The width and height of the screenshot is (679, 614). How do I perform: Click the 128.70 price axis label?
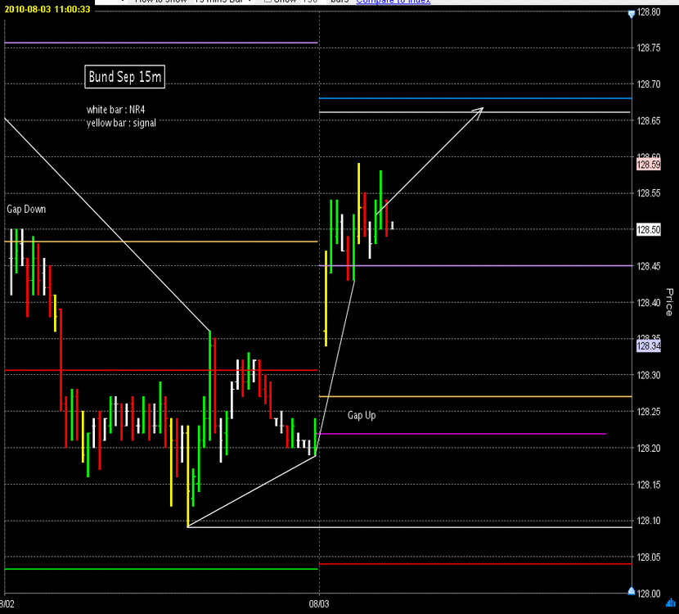[649, 84]
